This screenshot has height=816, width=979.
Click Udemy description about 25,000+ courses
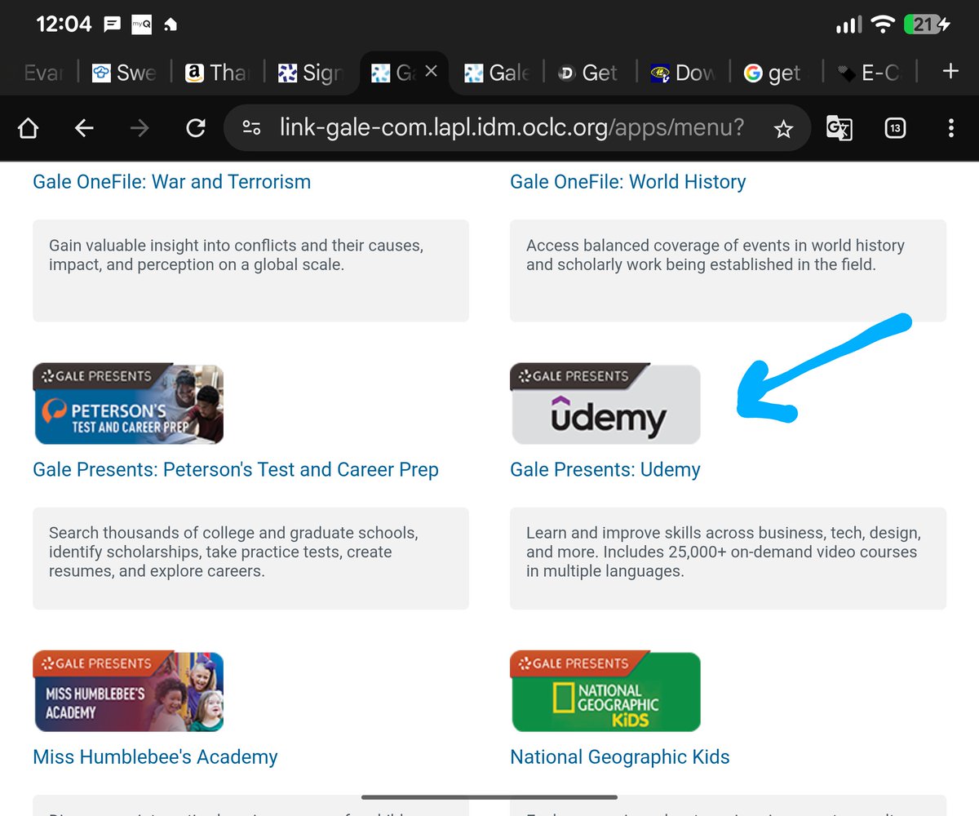723,552
